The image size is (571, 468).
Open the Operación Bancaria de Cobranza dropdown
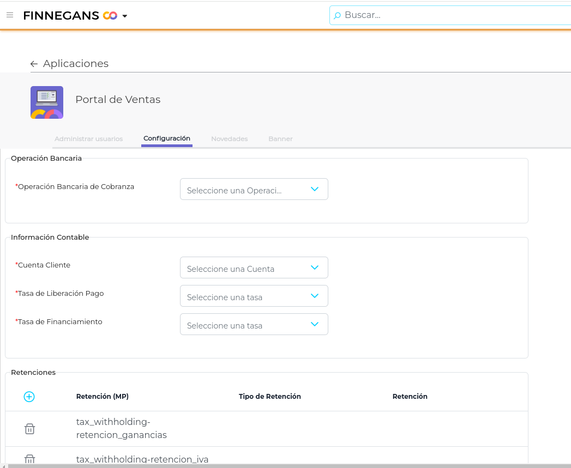[254, 190]
